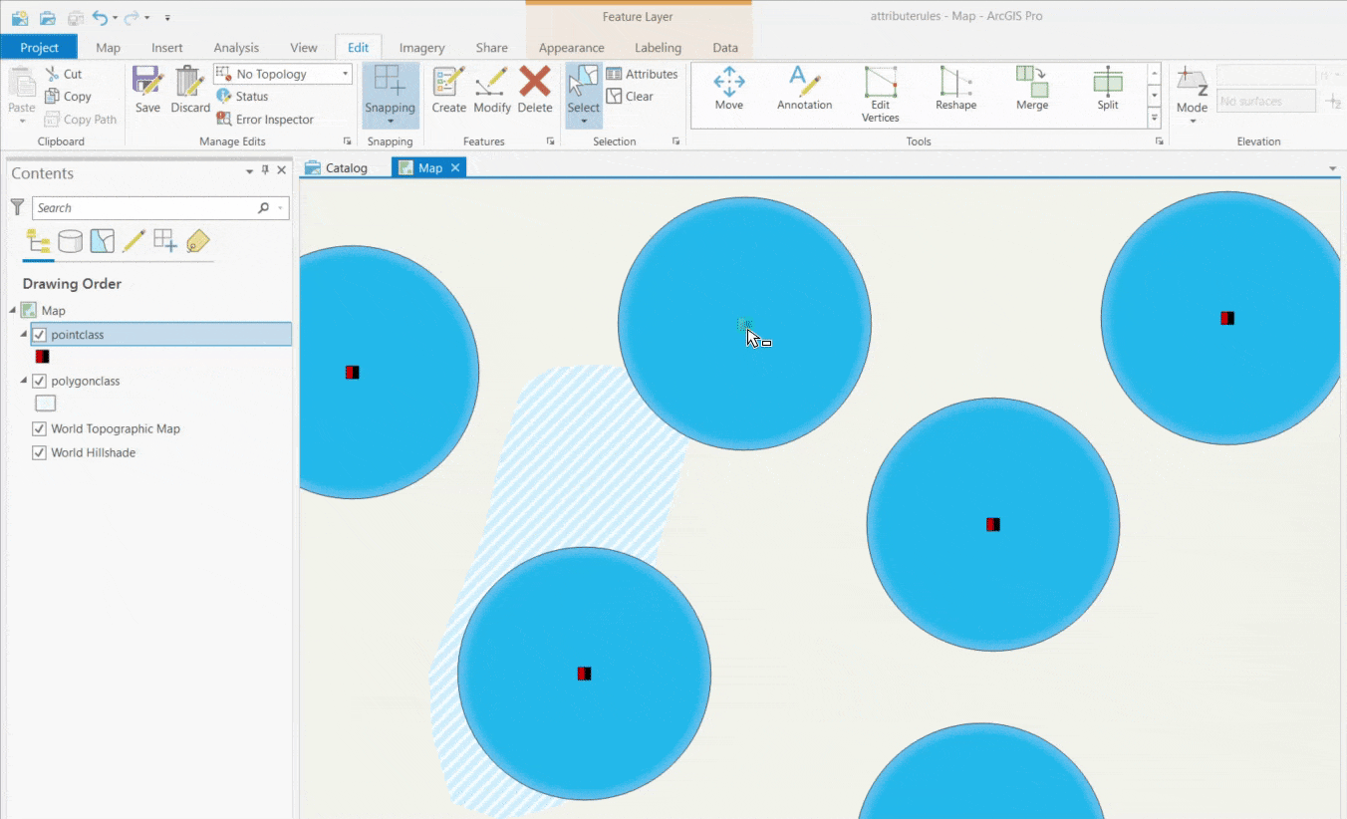Image resolution: width=1347 pixels, height=819 pixels.
Task: Open the Modify Features tool
Action: (492, 90)
